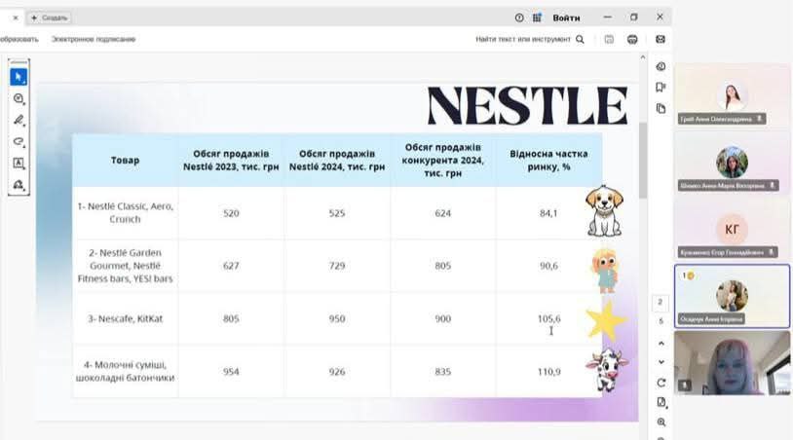The image size is (793, 440).
Task: Open the copy pages panel icon
Action: [661, 108]
